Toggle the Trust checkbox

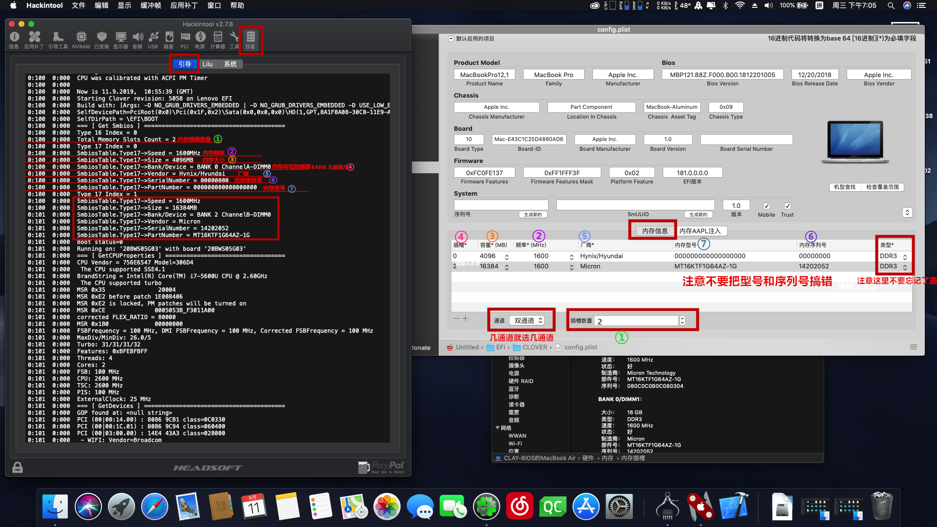click(x=787, y=206)
